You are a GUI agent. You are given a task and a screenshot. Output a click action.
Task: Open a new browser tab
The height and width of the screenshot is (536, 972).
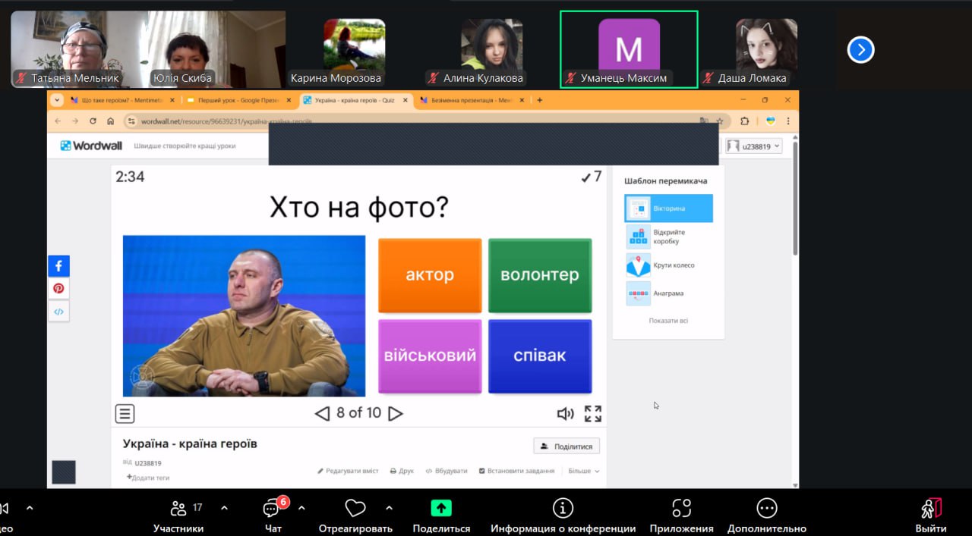(540, 100)
